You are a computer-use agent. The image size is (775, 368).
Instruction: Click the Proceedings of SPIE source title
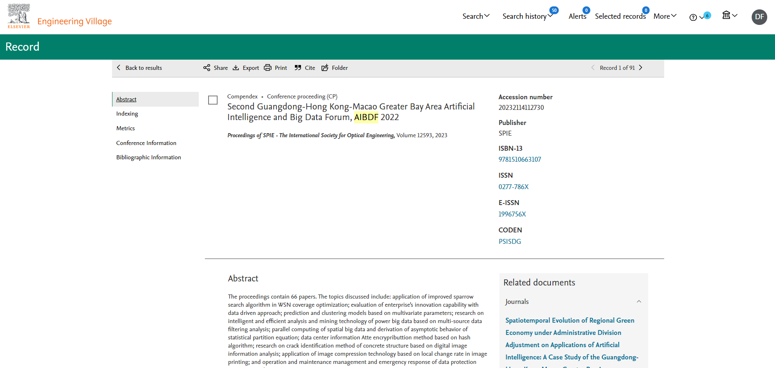click(x=311, y=135)
